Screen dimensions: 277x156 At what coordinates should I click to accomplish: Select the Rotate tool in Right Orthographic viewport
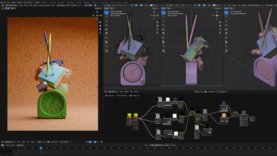click(106, 25)
